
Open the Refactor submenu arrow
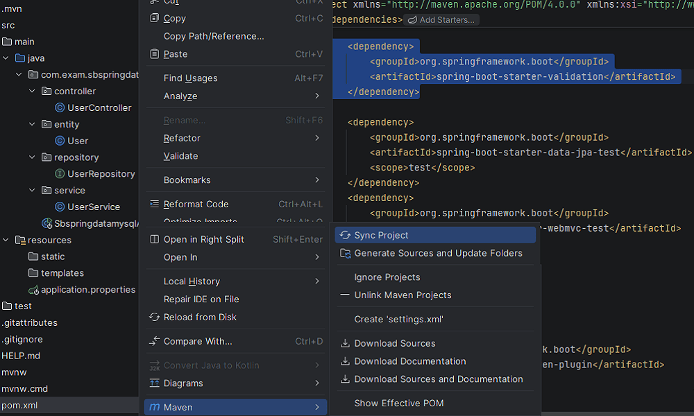(316, 138)
